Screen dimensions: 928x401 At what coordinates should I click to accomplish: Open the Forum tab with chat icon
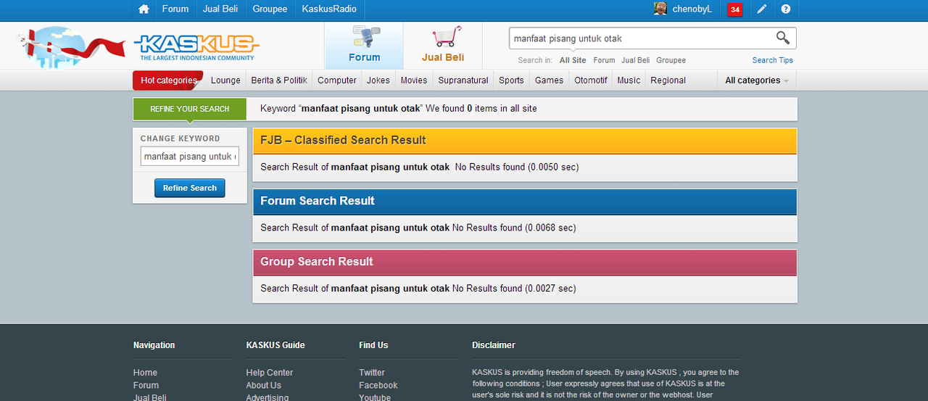click(x=364, y=45)
